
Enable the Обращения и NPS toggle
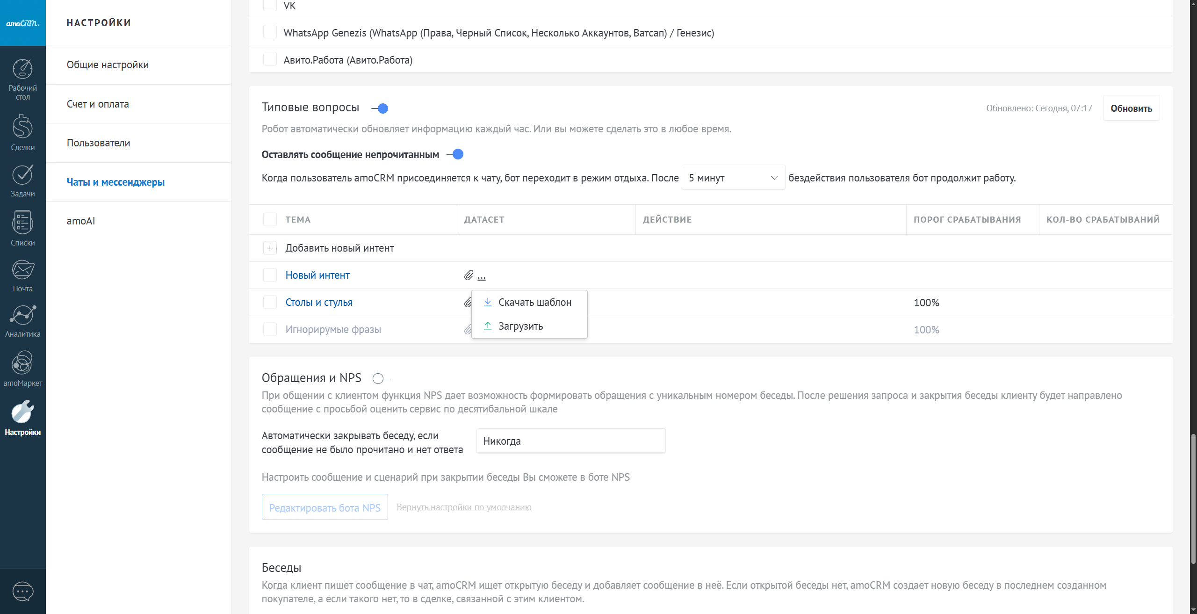coord(381,378)
